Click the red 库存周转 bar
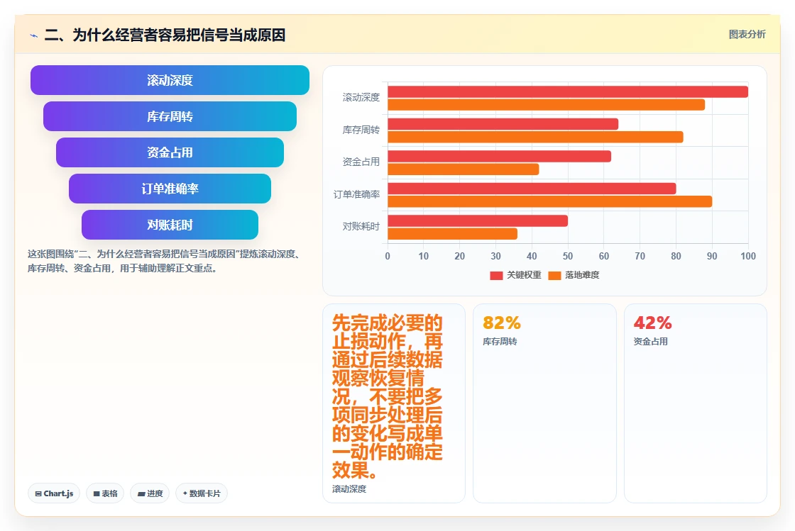 503,124
